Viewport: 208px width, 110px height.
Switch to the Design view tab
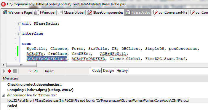coord(108,71)
